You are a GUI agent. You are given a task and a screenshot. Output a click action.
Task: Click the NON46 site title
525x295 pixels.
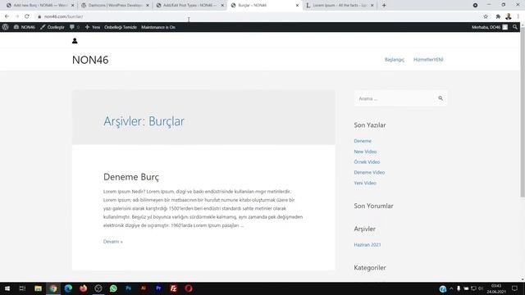pyautogui.click(x=90, y=60)
